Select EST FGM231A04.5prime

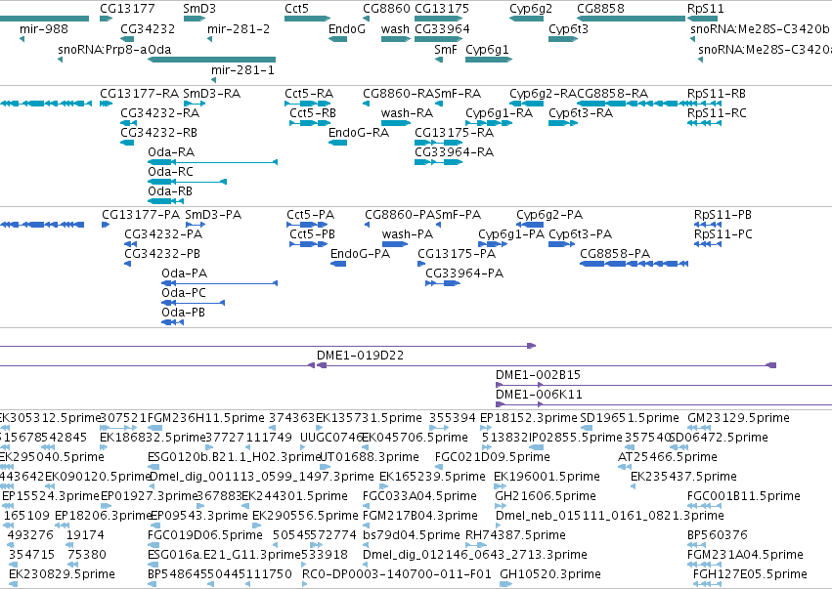(x=746, y=555)
